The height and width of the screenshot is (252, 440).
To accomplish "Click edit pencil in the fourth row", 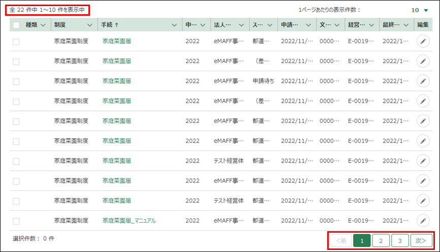I will (423, 101).
